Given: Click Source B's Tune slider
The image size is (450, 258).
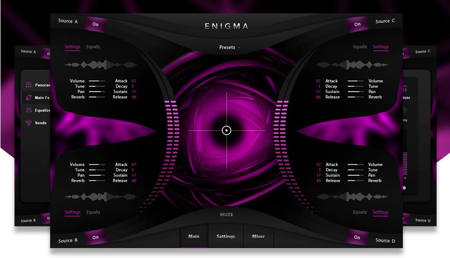Looking at the screenshot, I should coord(97,170).
